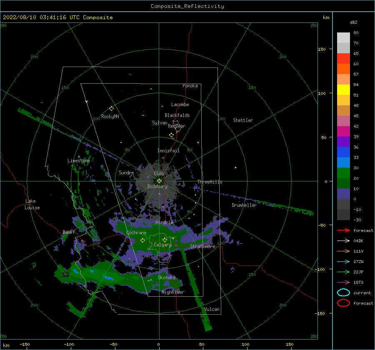The width and height of the screenshot is (375, 350).
Task: Click the Stettler town label
Action: coord(243,120)
